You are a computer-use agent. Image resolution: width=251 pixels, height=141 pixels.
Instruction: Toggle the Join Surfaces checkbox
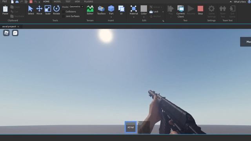pyautogui.click(x=64, y=16)
